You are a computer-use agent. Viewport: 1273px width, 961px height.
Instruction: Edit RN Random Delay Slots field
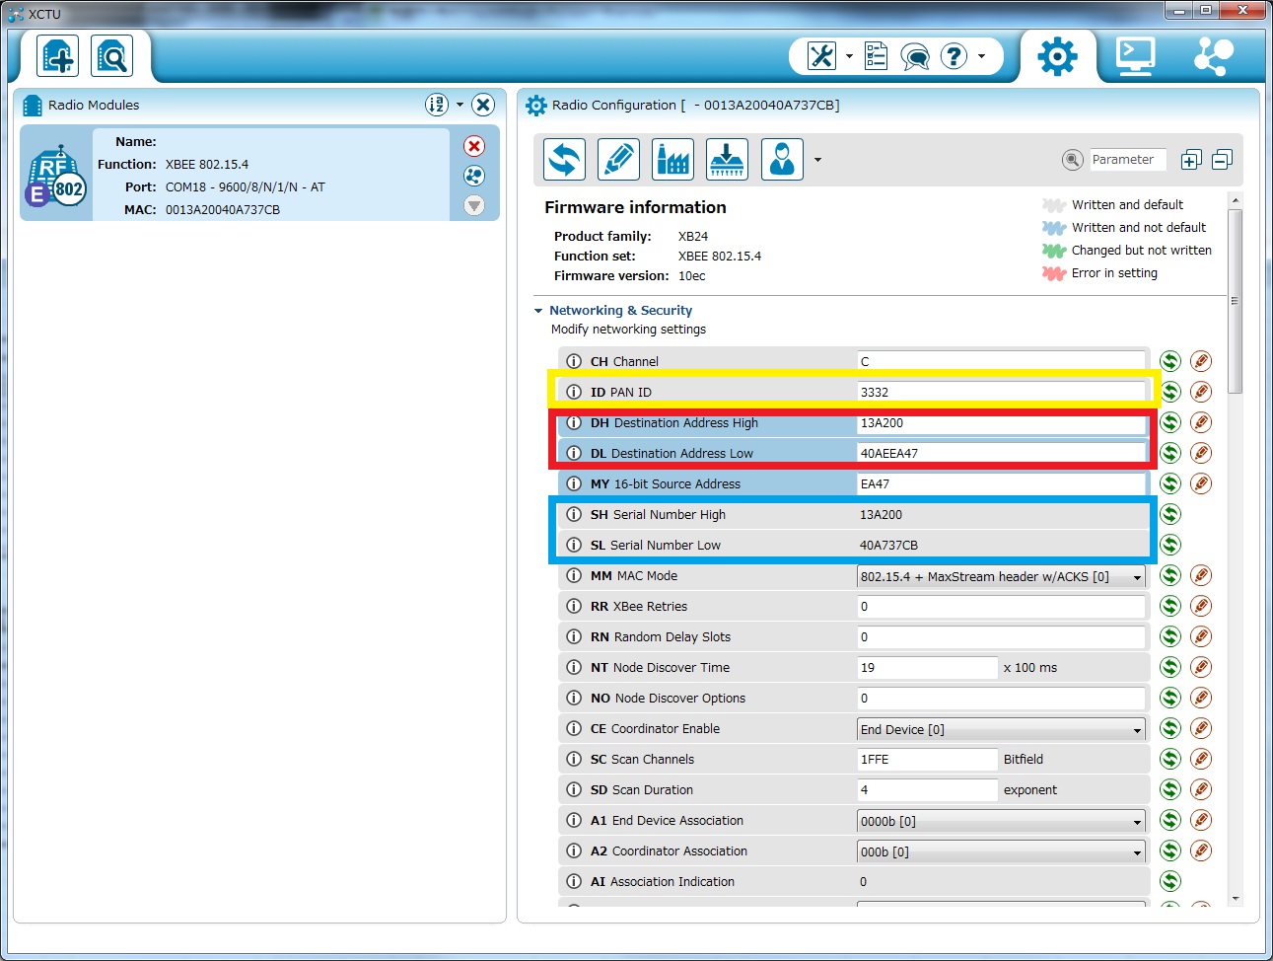(x=1001, y=636)
